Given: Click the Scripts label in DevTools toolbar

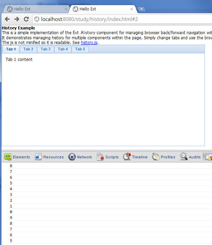Looking at the screenshot, I should click(x=112, y=157).
